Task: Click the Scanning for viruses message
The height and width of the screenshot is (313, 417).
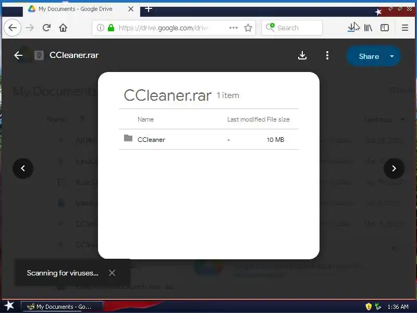Action: (63, 273)
